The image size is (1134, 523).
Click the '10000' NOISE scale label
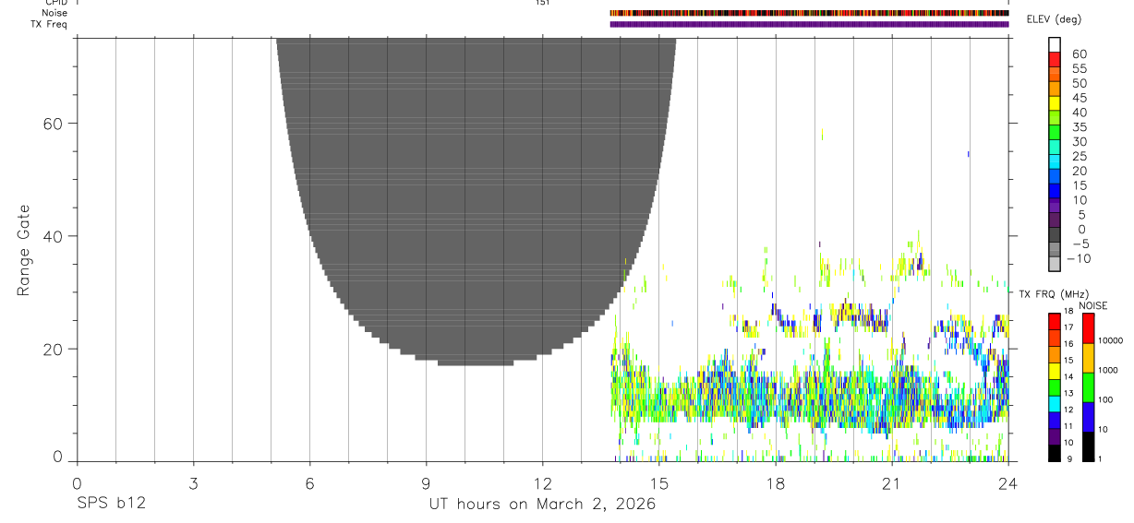click(x=1111, y=340)
